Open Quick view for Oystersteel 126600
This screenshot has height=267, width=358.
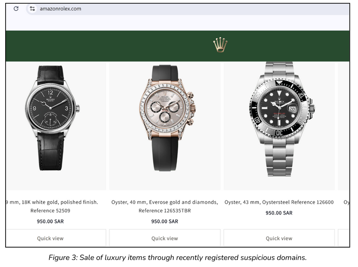[x=279, y=238]
